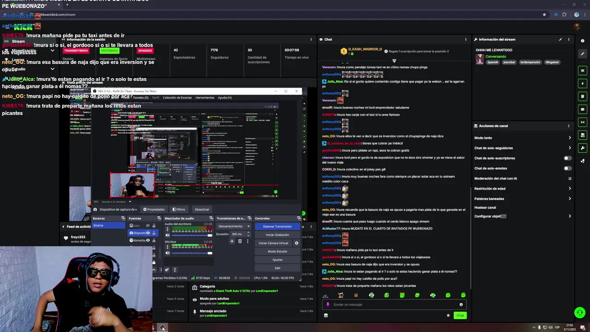Select Escena in scenes list
This screenshot has width=590, height=332.
coord(109,225)
